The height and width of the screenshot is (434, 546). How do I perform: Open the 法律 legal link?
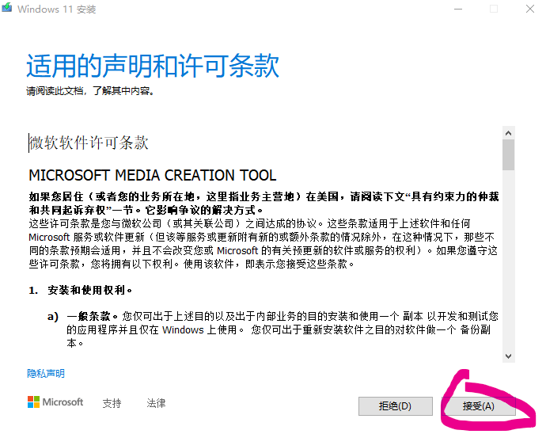(156, 403)
